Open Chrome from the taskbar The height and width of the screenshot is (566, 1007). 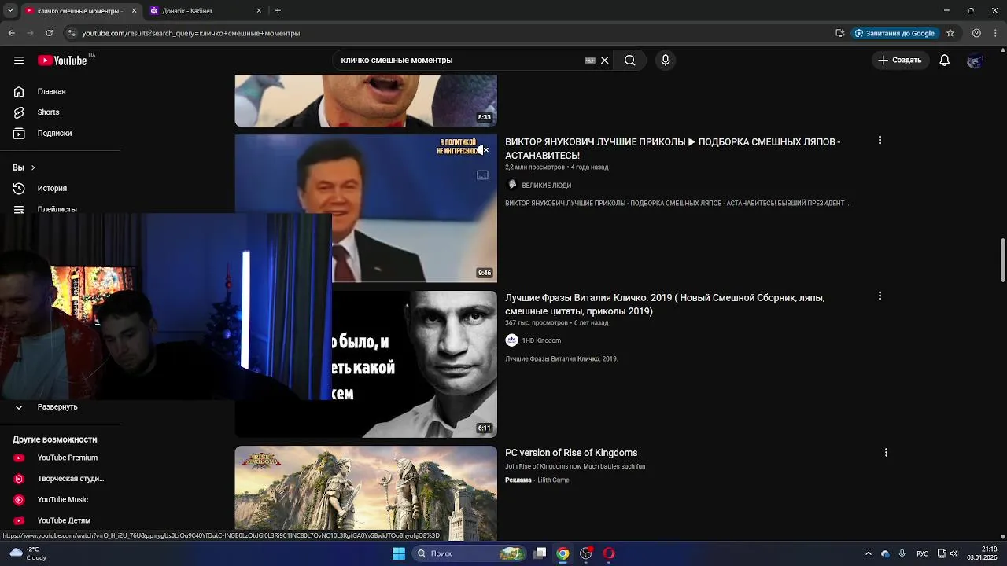(x=563, y=553)
